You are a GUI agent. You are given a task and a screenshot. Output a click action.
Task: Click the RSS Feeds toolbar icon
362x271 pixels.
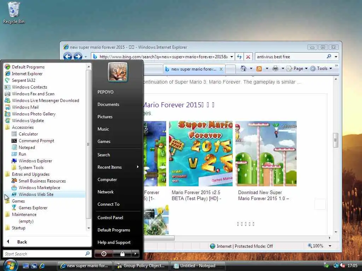point(259,68)
